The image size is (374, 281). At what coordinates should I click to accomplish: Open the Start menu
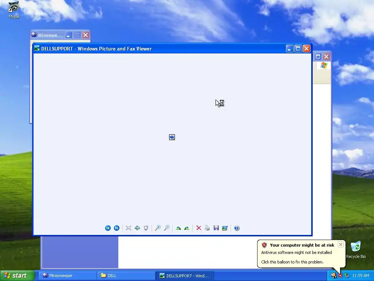(x=17, y=276)
